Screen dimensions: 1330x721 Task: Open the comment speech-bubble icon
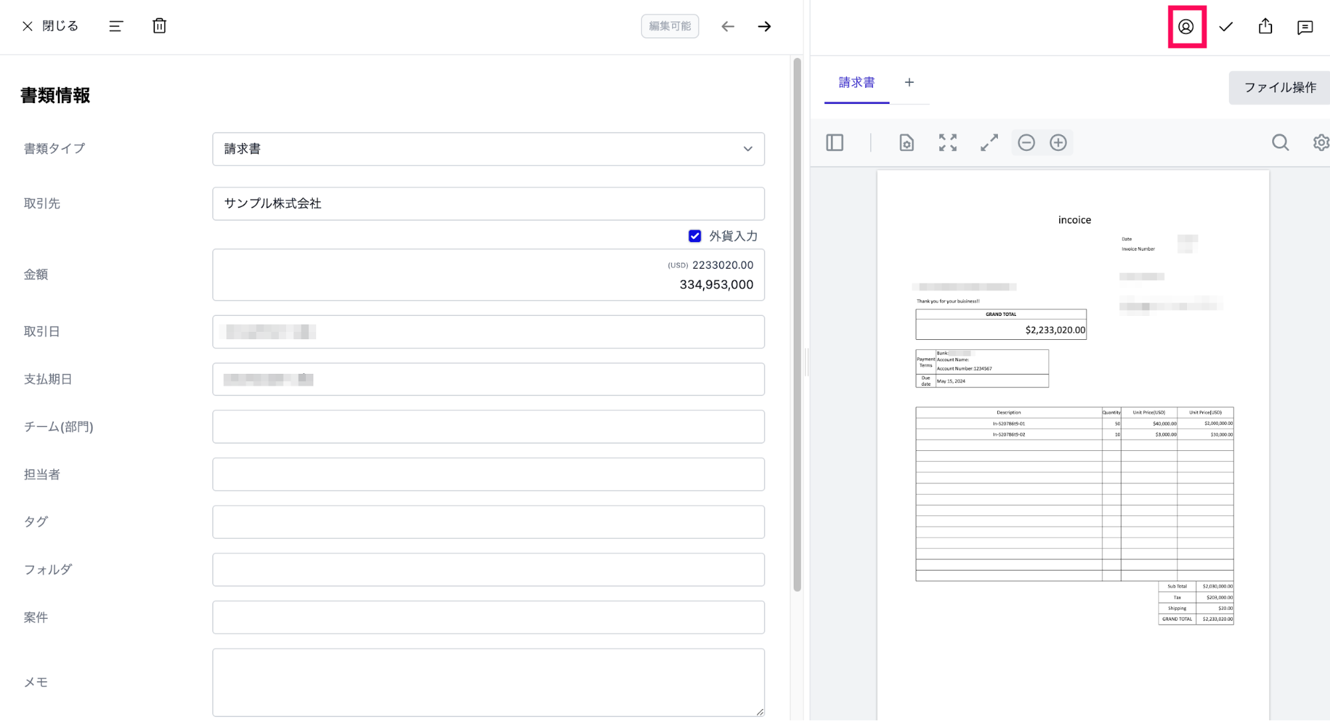(x=1305, y=27)
